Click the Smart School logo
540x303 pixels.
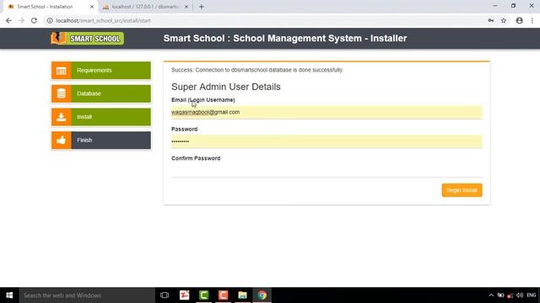click(x=87, y=38)
